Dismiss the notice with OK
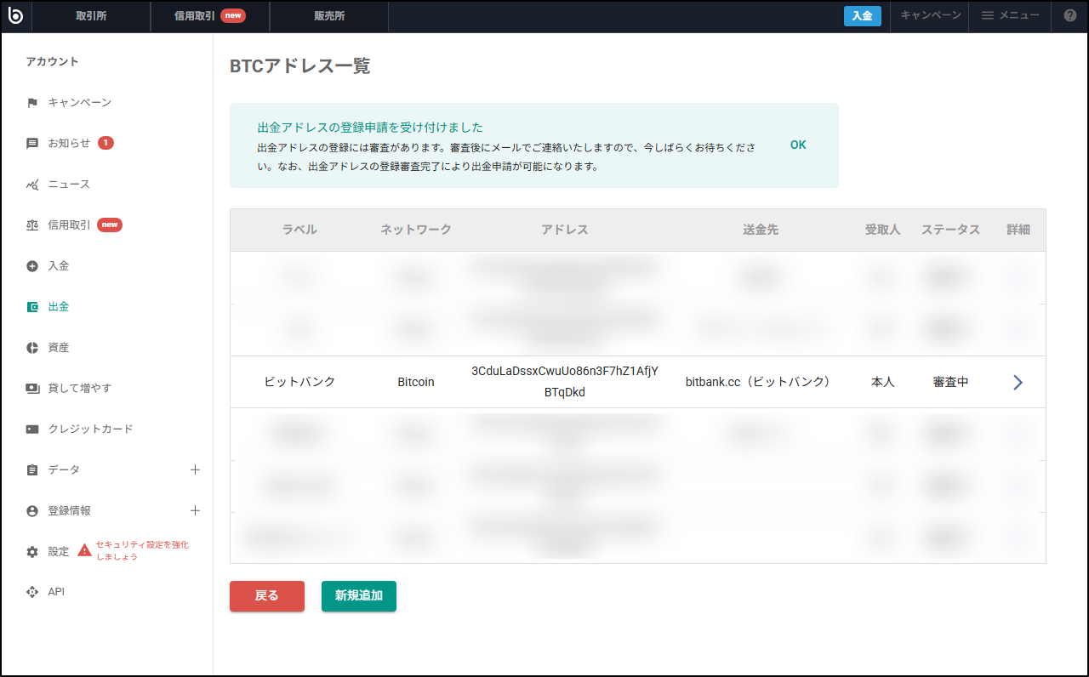The image size is (1089, 677). [x=798, y=145]
